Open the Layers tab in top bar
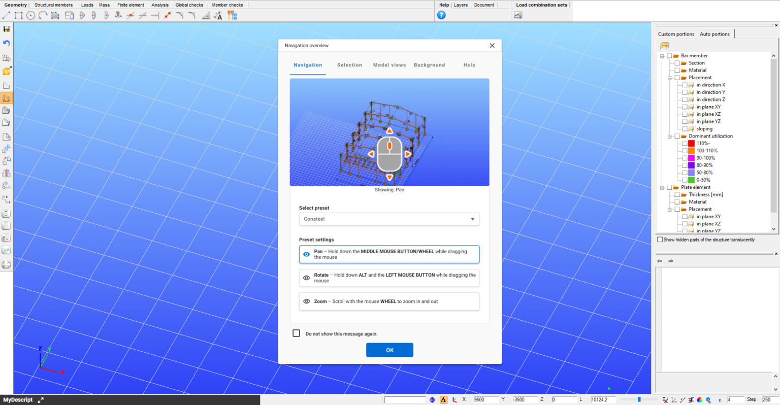The image size is (780, 405). pyautogui.click(x=461, y=5)
